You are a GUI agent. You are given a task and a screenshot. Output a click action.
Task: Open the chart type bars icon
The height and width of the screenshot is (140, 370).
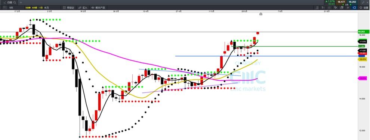[x=317, y=7]
